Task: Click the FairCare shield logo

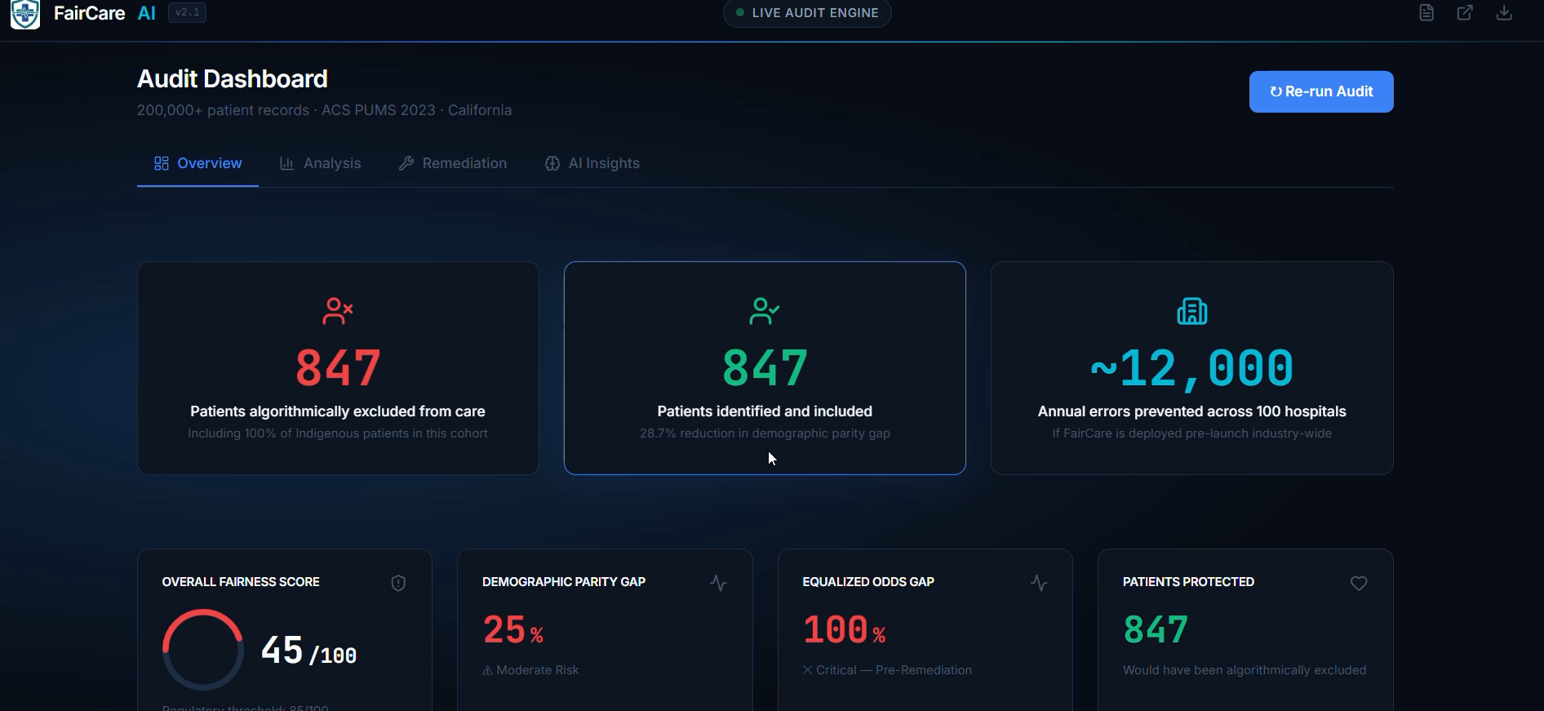Action: [x=25, y=14]
